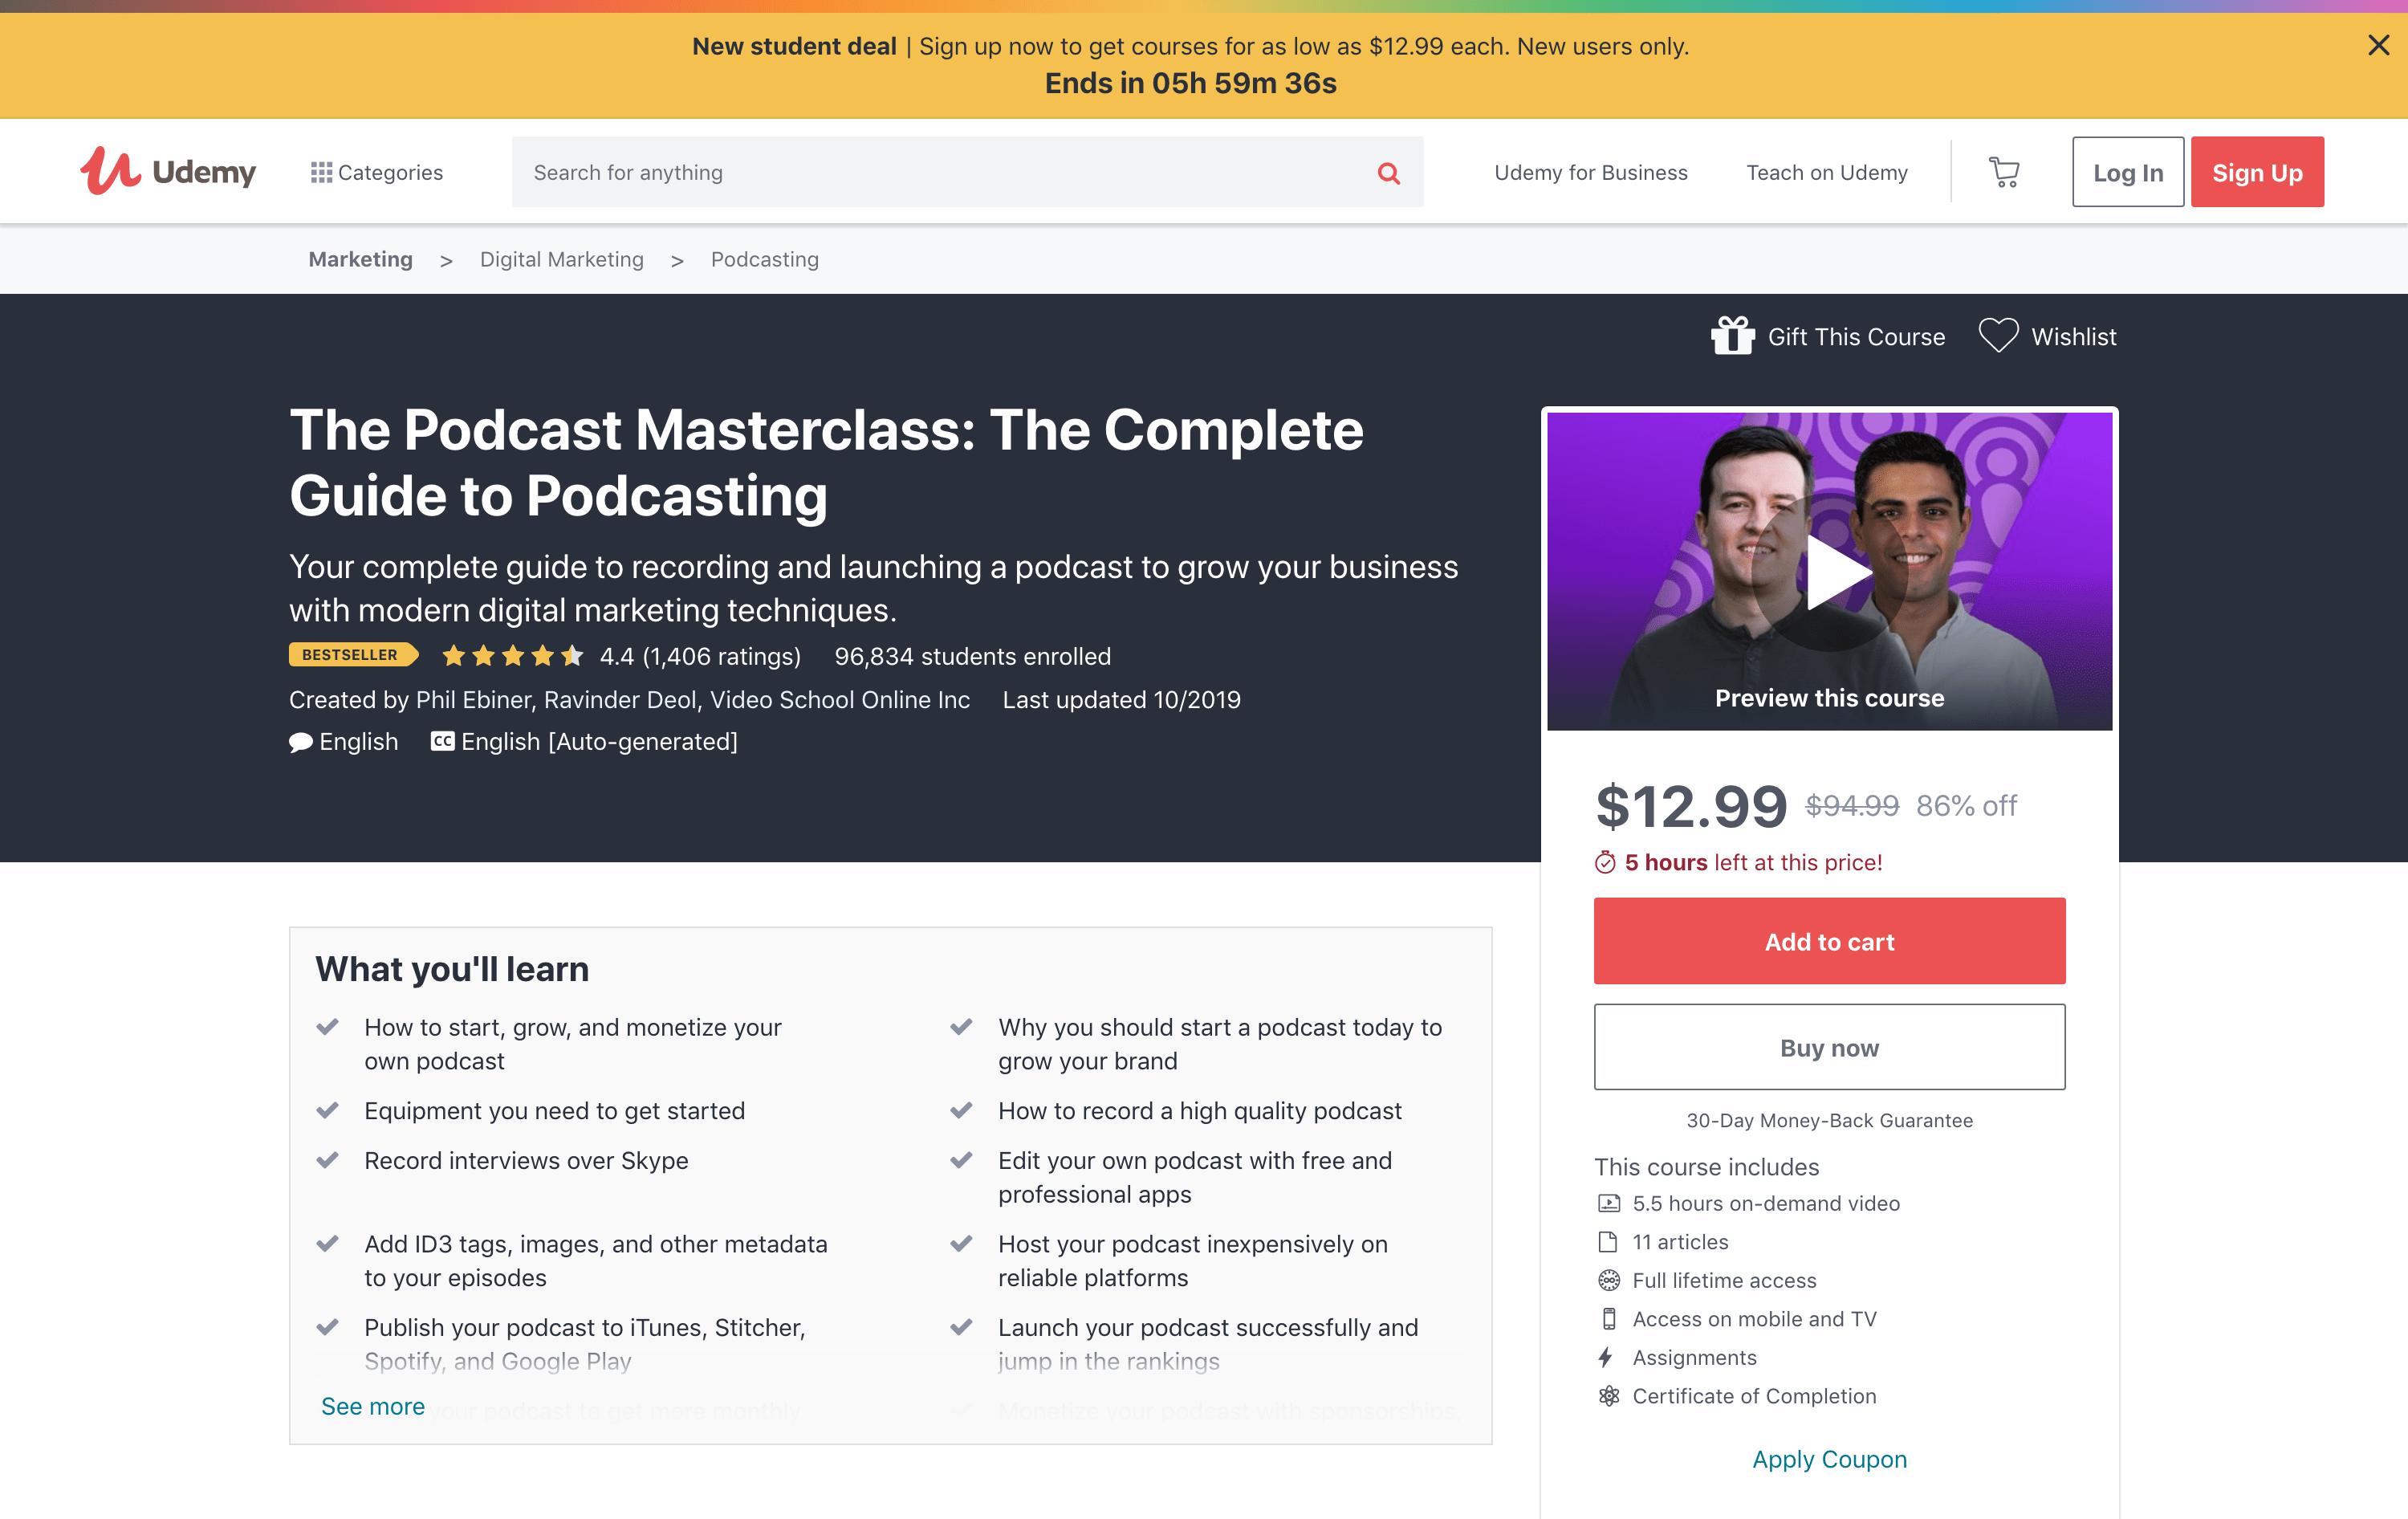The height and width of the screenshot is (1519, 2408).
Task: Open Udemy for Business
Action: coord(1590,171)
